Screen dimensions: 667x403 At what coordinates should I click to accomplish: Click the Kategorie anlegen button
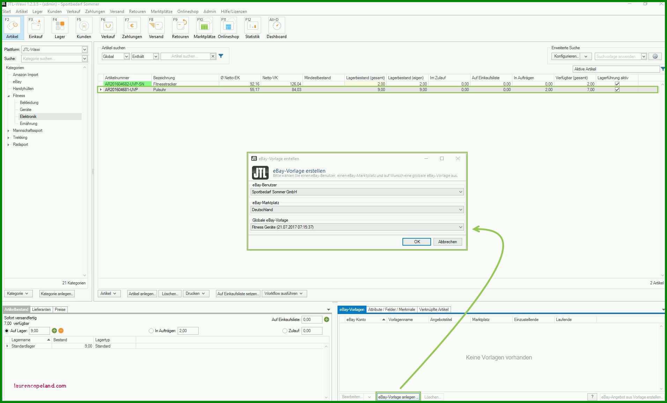pos(57,294)
